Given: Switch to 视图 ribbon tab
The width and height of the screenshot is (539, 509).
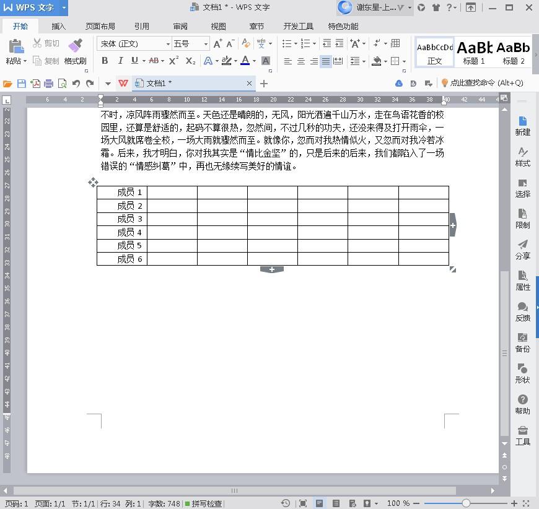Looking at the screenshot, I should [218, 27].
